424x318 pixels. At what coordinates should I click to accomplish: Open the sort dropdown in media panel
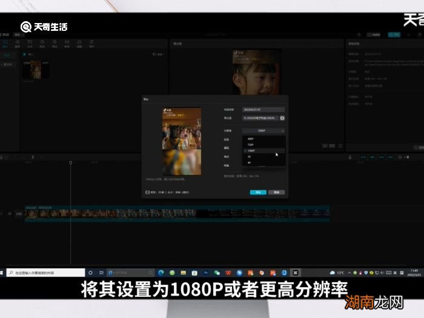[158, 55]
